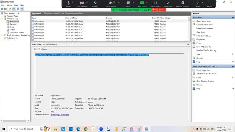The width and height of the screenshot is (235, 132).
Task: Open mute options arrow next to Mute
Action: pos(73,3)
